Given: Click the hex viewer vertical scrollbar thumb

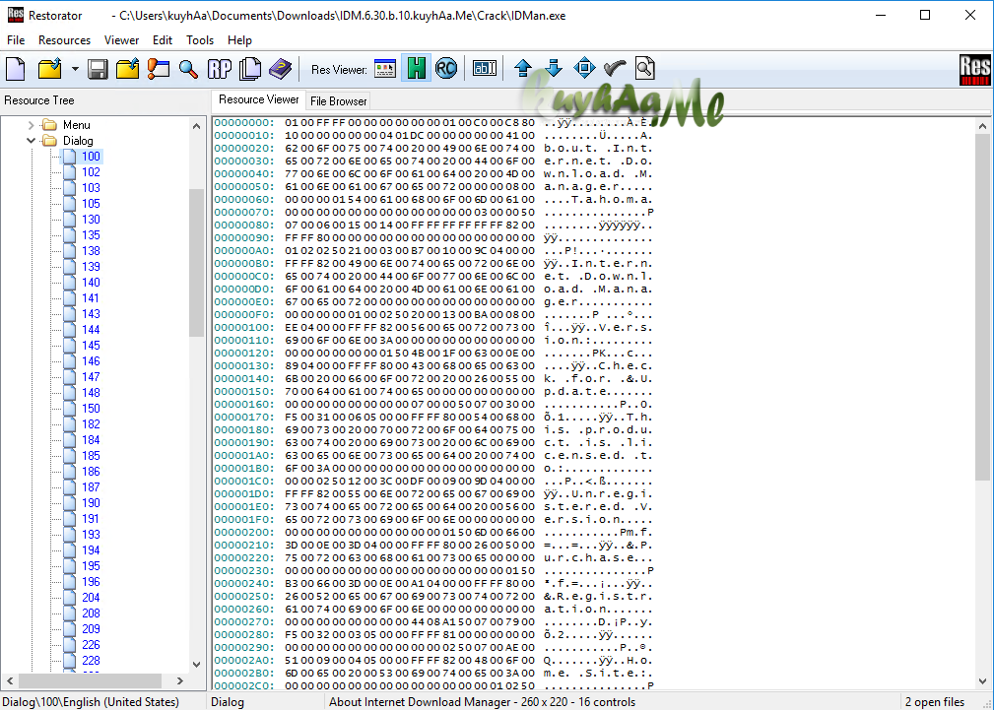Looking at the screenshot, I should click(982, 307).
